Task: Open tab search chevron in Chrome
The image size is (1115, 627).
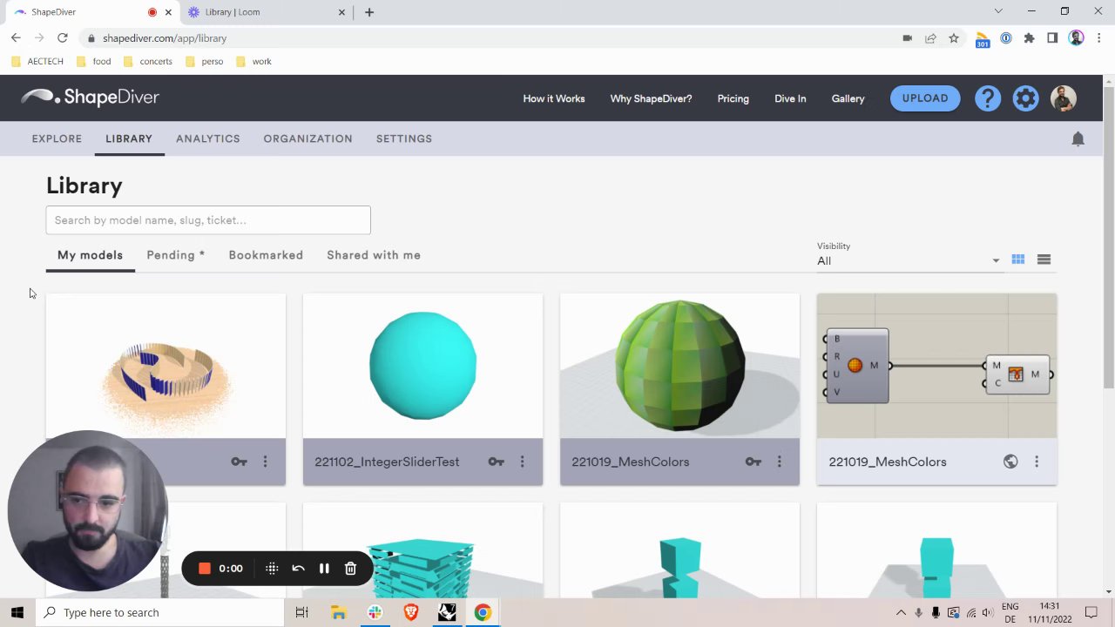Action: pos(998,11)
